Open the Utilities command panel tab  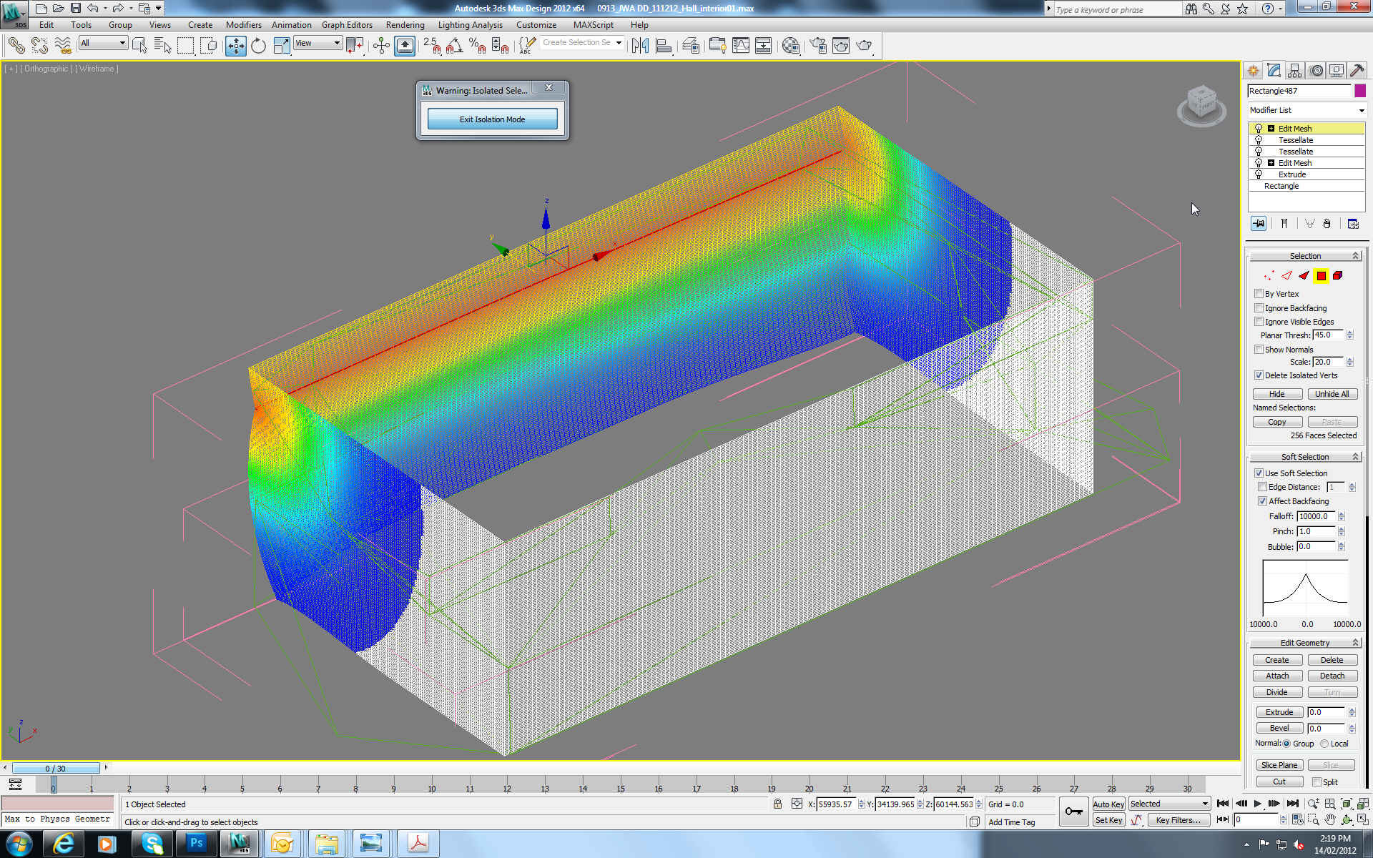[1357, 70]
